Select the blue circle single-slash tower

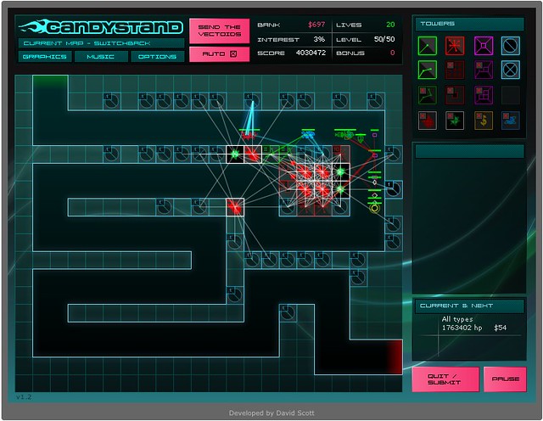coord(511,46)
